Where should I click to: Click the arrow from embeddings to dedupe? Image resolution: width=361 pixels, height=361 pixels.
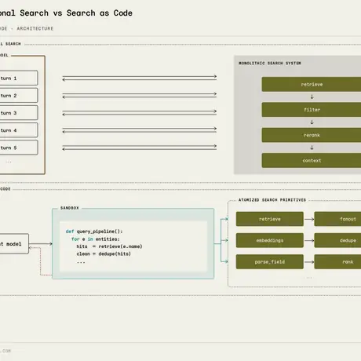click(309, 240)
